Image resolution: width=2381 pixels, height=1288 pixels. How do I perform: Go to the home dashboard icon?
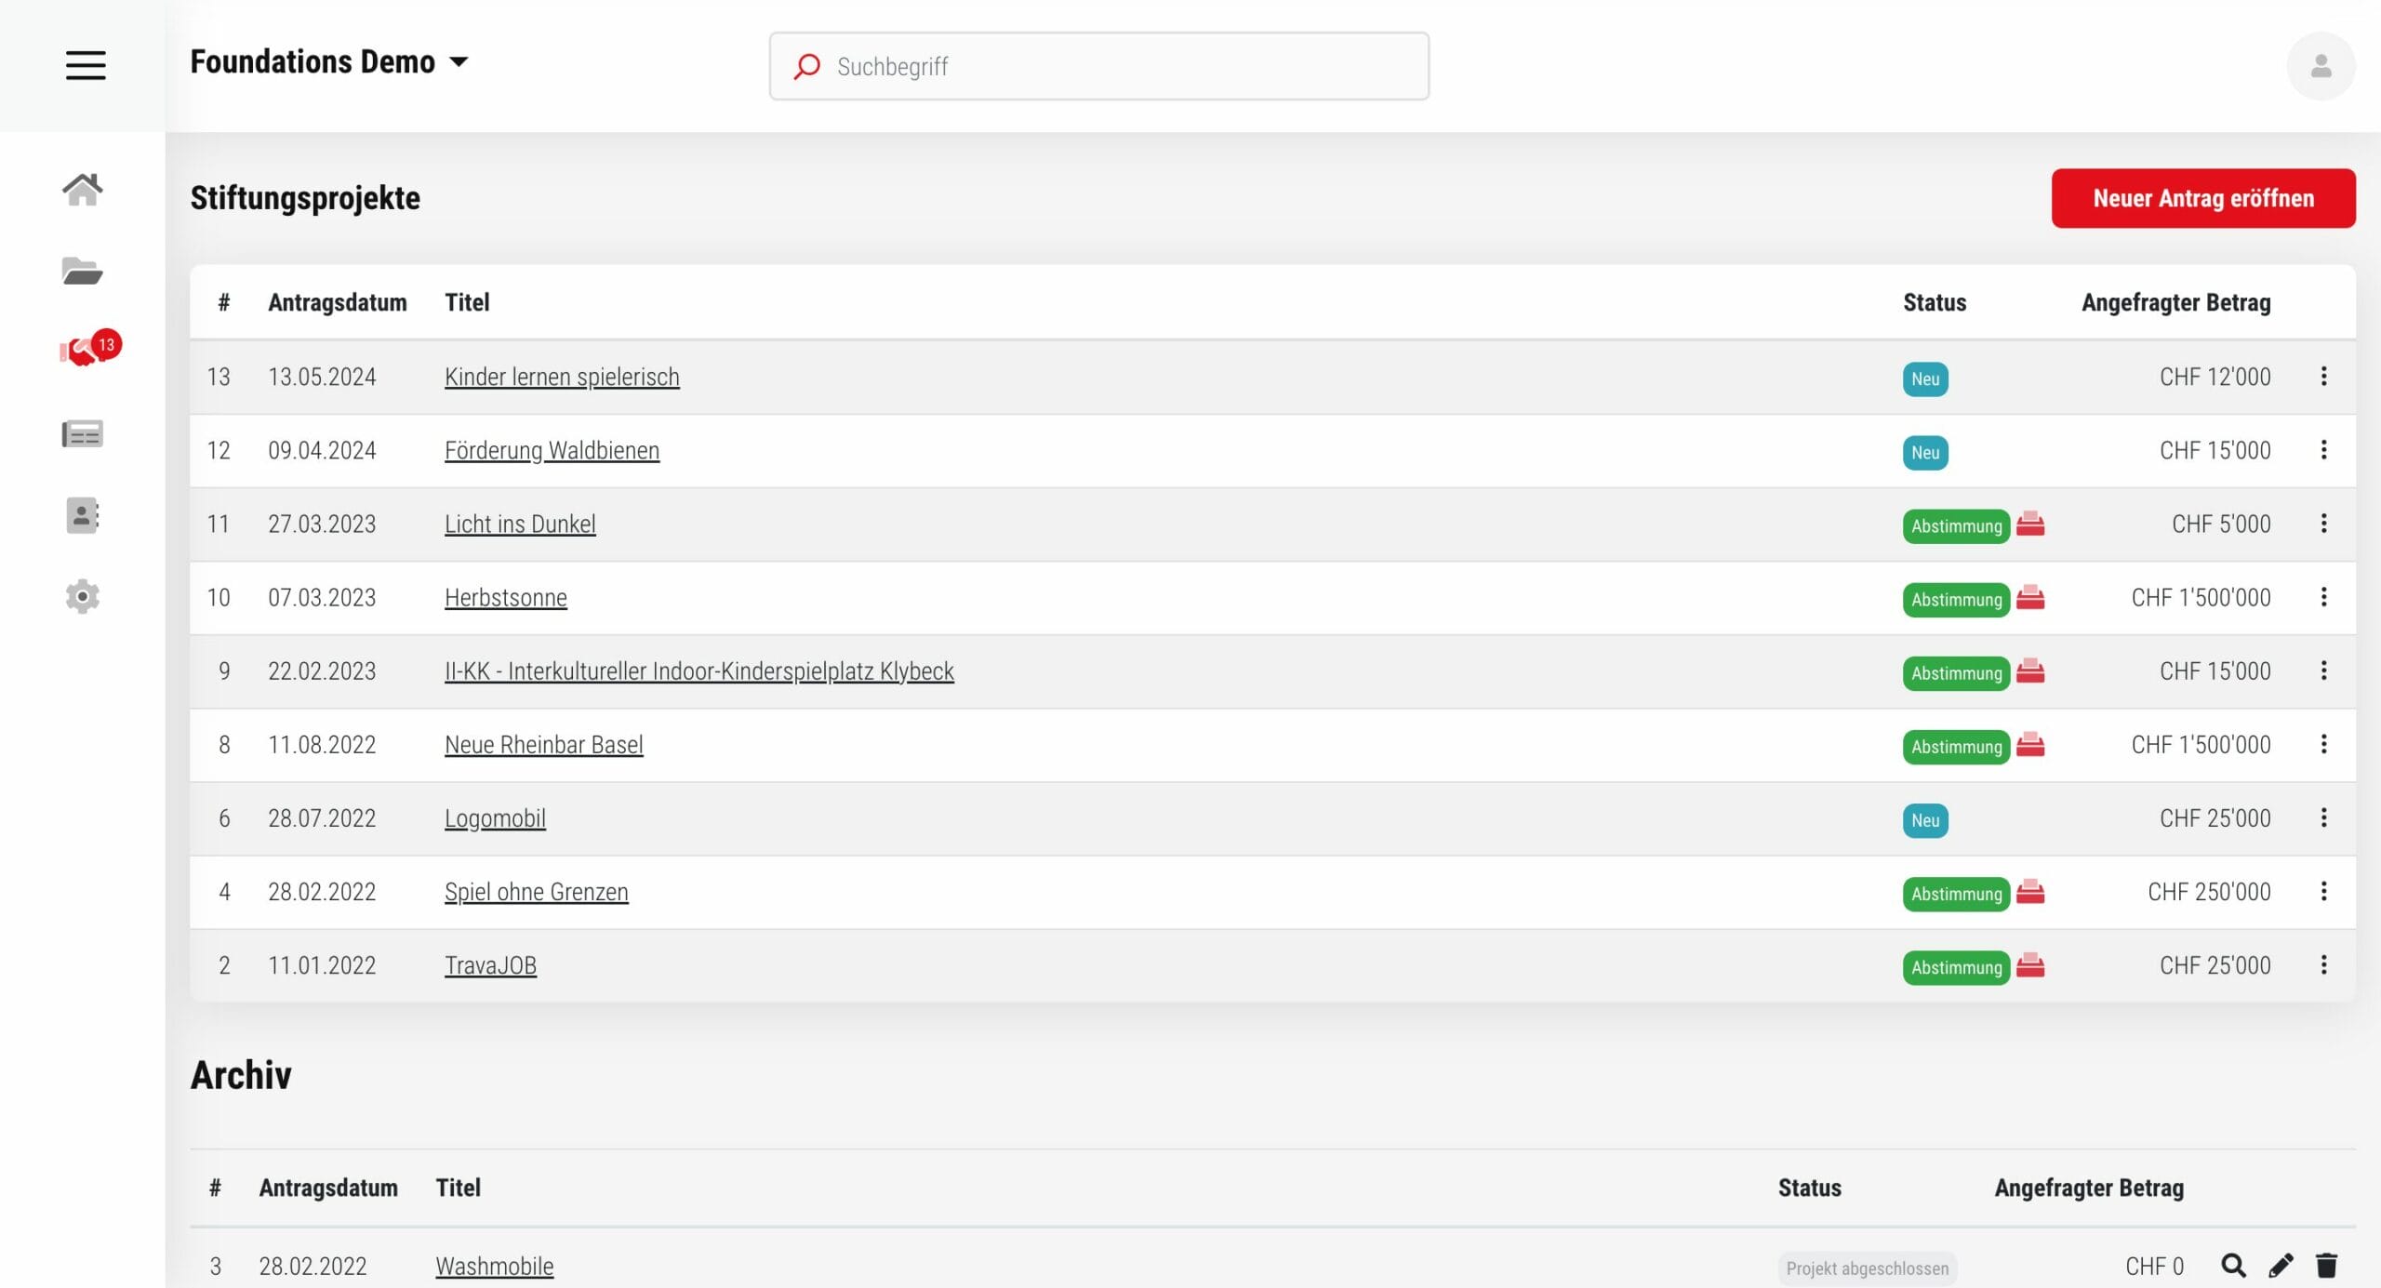(x=82, y=190)
